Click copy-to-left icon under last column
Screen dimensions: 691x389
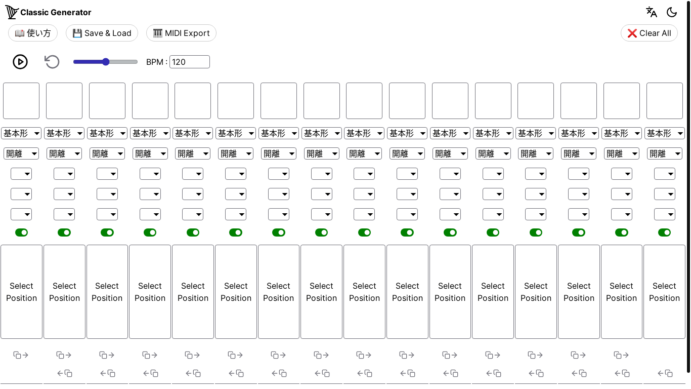point(664,373)
